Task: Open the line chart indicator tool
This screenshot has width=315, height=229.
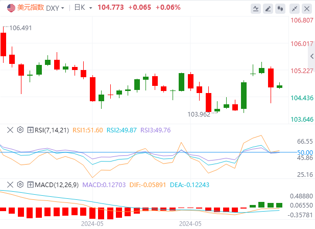Action: click(256, 9)
